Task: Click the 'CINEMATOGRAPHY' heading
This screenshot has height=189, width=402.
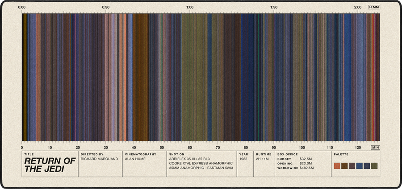Action: point(141,155)
